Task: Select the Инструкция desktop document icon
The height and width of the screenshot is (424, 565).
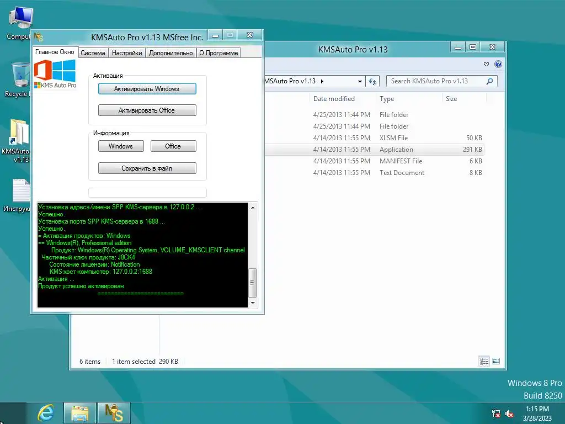Action: pyautogui.click(x=17, y=196)
